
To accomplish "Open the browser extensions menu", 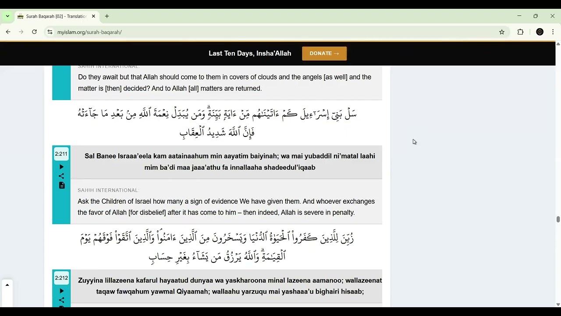I will (521, 32).
